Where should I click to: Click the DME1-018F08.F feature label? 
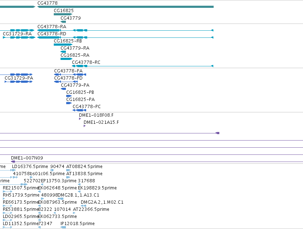pyautogui.click(x=96, y=115)
